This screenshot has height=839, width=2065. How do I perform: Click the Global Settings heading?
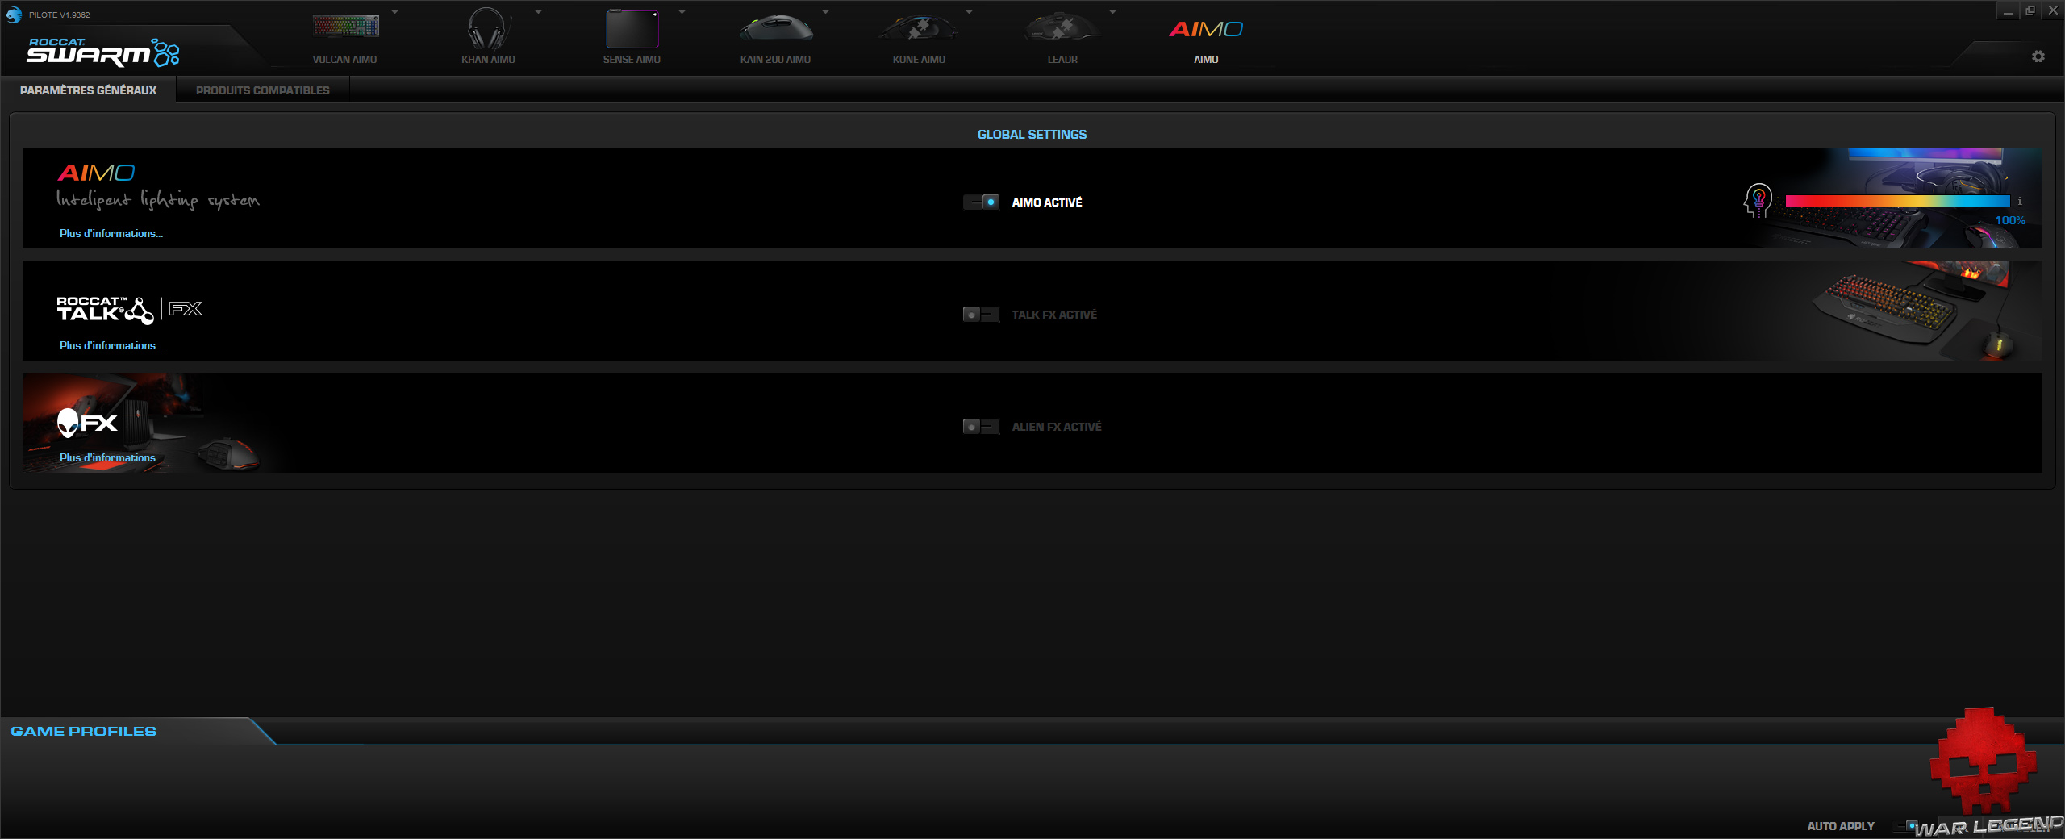pos(1032,135)
